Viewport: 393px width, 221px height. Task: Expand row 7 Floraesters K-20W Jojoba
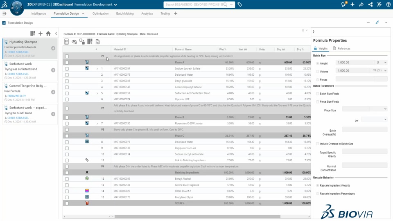(x=97, y=124)
